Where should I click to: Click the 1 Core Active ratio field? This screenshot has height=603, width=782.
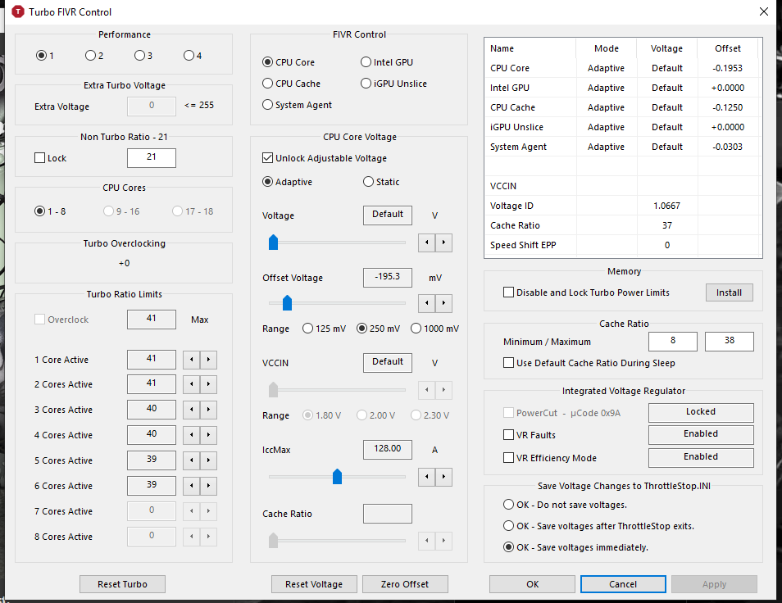pyautogui.click(x=152, y=360)
